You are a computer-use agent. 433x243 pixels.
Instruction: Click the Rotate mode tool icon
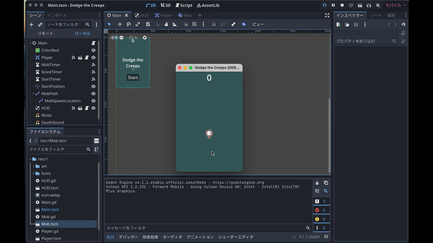(129, 24)
